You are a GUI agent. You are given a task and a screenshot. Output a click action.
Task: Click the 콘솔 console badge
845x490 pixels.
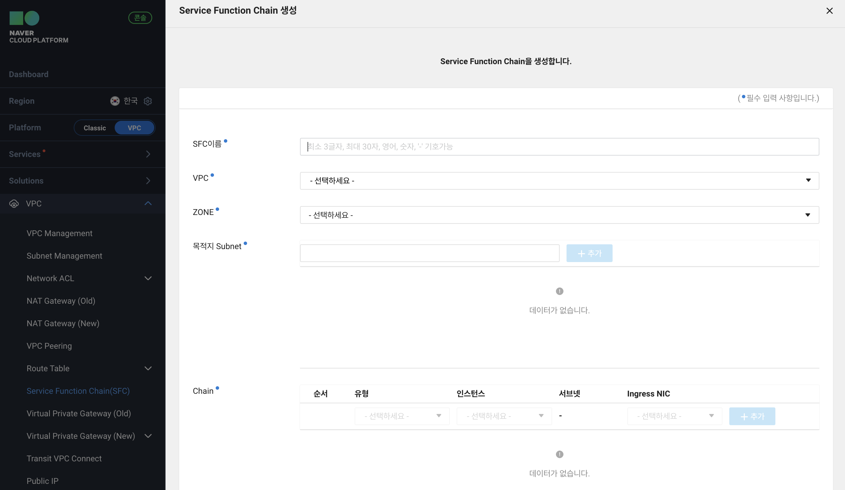[140, 18]
